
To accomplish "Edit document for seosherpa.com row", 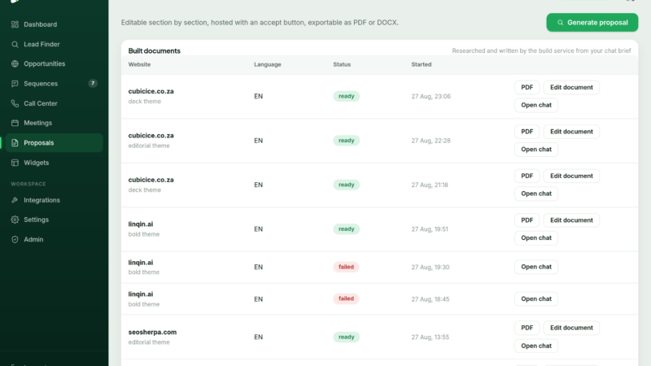I will click(571, 328).
